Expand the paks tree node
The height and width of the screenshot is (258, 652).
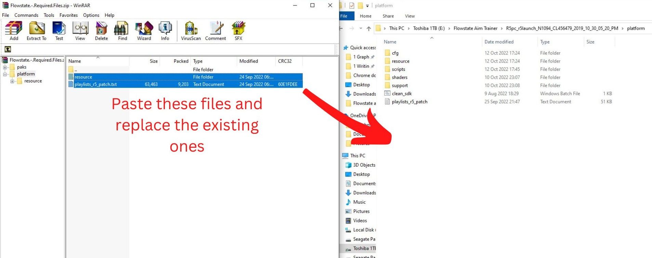[5, 67]
